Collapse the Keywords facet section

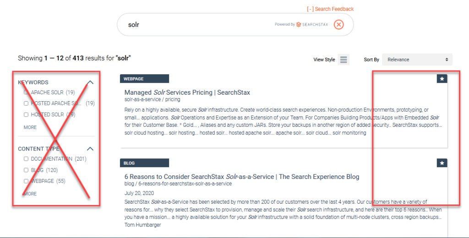(x=90, y=82)
